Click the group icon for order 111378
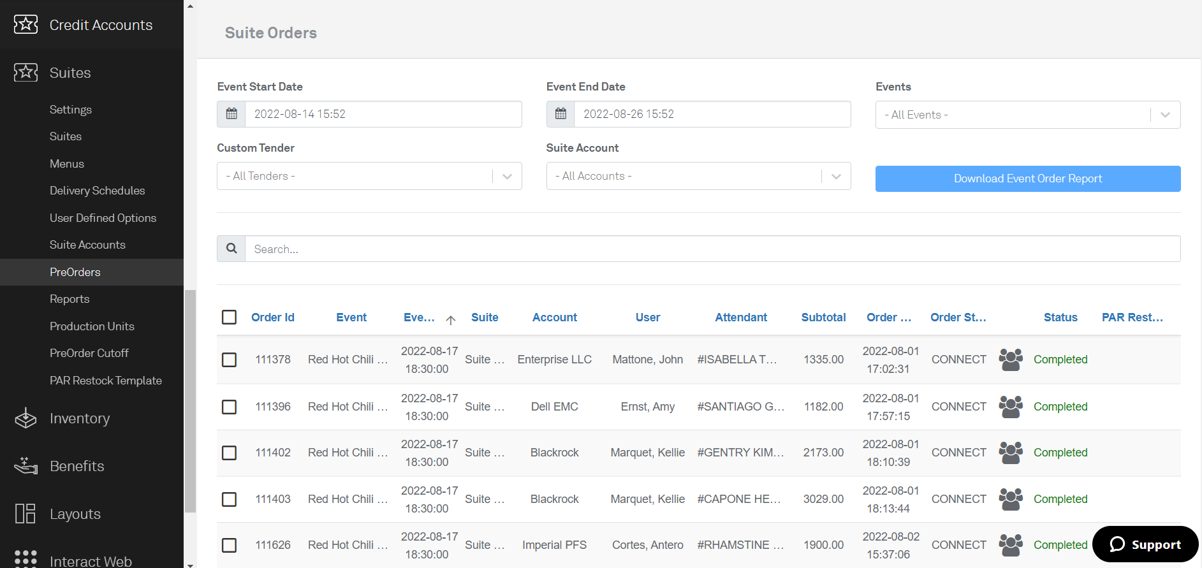The image size is (1202, 568). click(x=1010, y=360)
